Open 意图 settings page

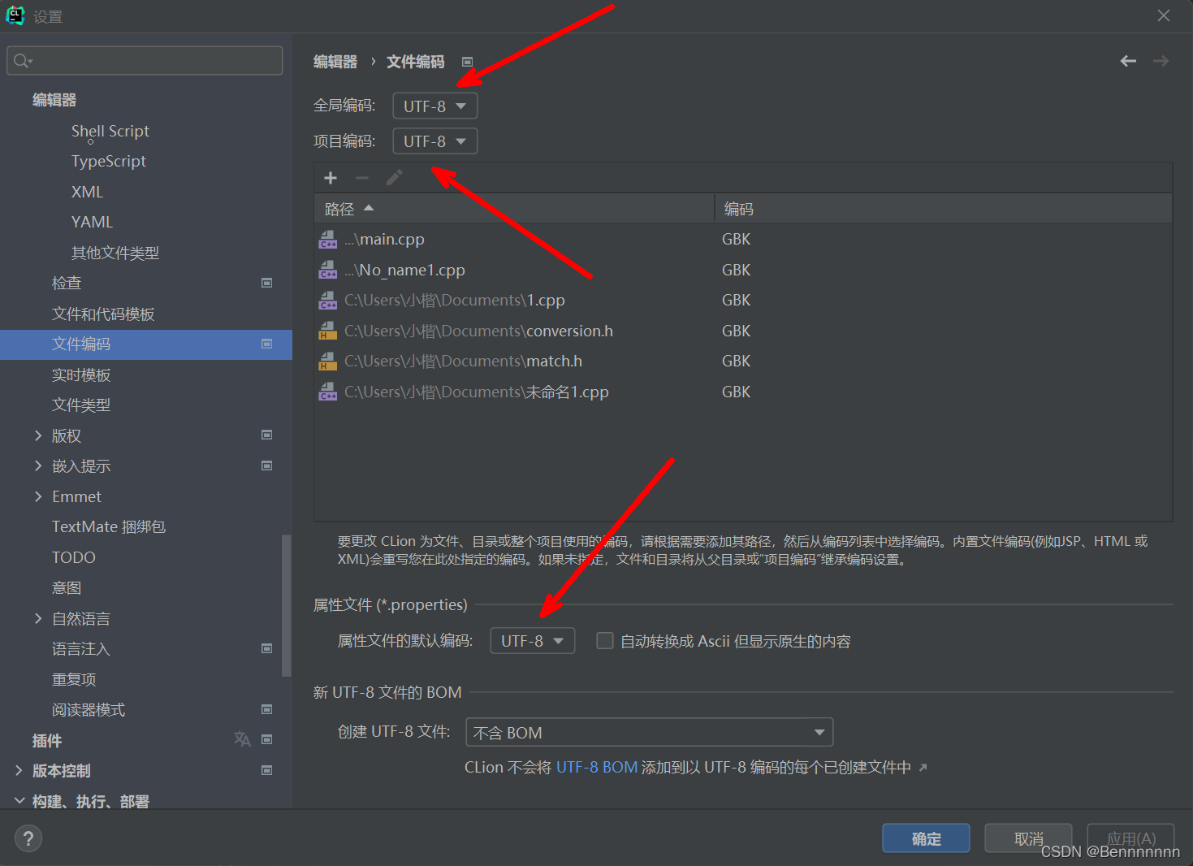(x=67, y=587)
